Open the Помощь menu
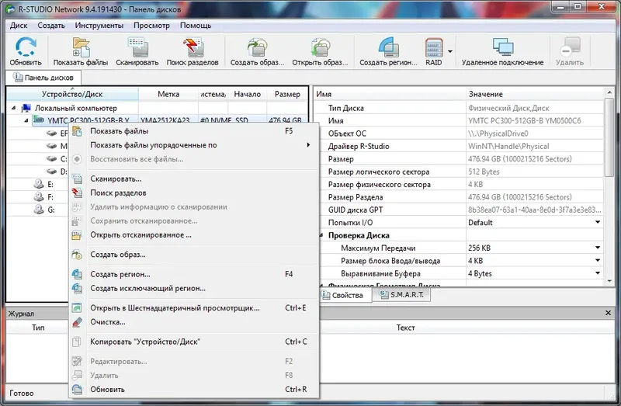Screen dimensions: 621x406 pyautogui.click(x=196, y=26)
